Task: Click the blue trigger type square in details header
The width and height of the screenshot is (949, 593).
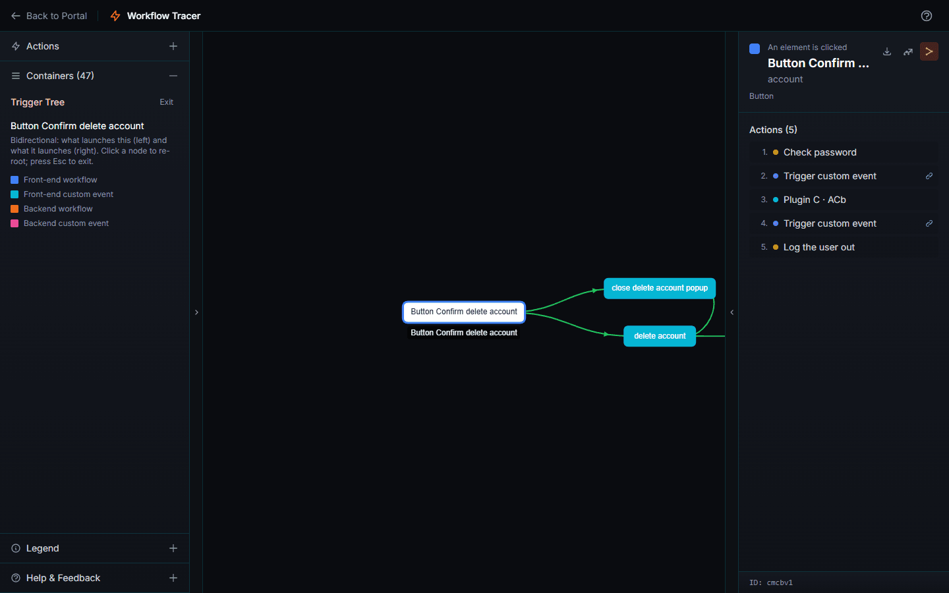Action: point(755,49)
